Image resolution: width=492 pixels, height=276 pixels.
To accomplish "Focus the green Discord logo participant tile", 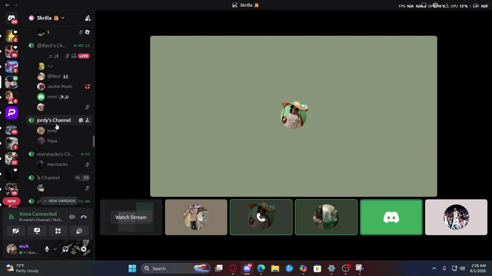I will pyautogui.click(x=391, y=217).
